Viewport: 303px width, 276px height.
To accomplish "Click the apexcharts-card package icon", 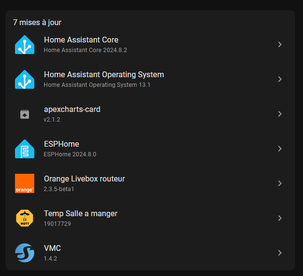I will (25, 114).
